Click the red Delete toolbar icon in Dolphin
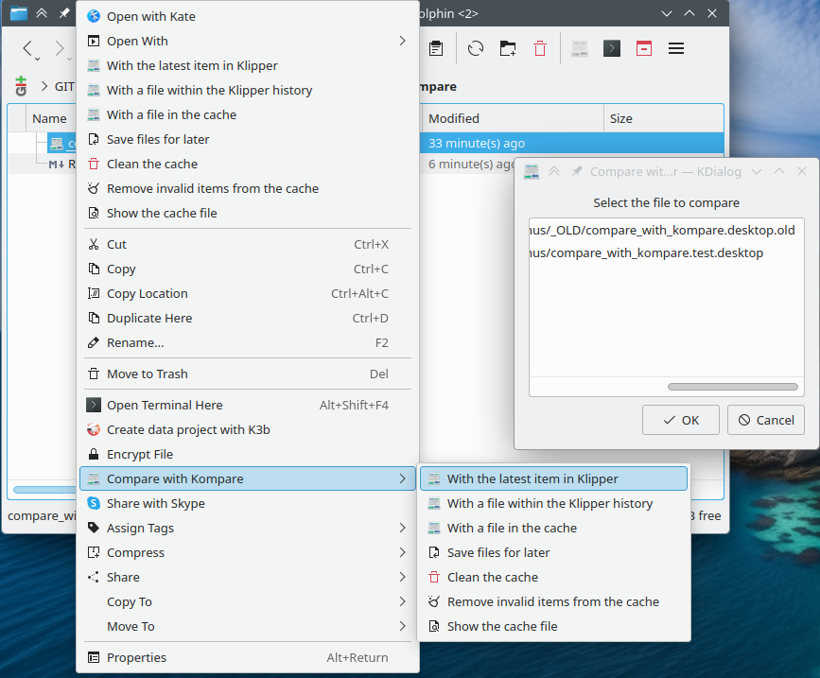820x678 pixels. pyautogui.click(x=540, y=48)
